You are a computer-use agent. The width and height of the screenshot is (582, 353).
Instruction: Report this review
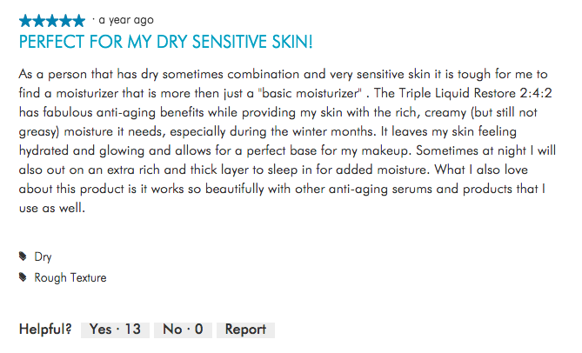click(245, 330)
